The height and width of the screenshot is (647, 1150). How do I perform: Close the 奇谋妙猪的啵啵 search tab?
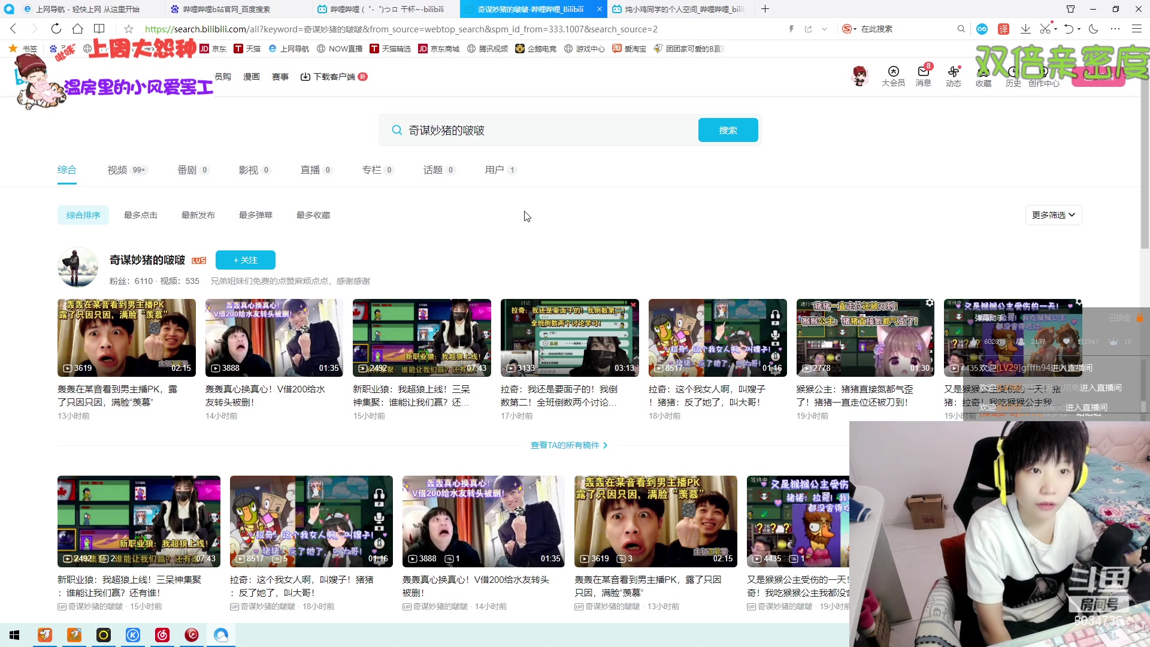click(600, 9)
